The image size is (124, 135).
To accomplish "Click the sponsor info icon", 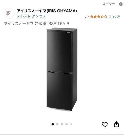I will [x=121, y=4].
